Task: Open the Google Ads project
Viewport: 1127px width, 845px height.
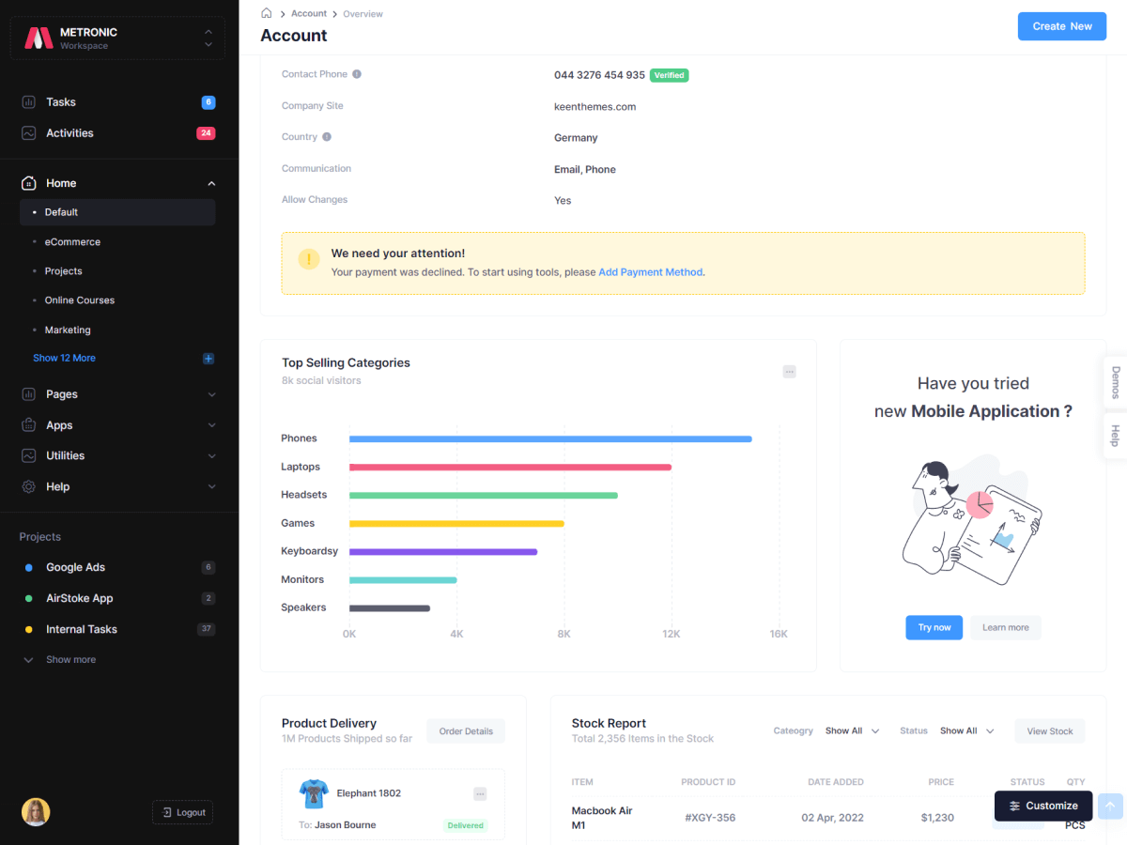Action: coord(75,568)
